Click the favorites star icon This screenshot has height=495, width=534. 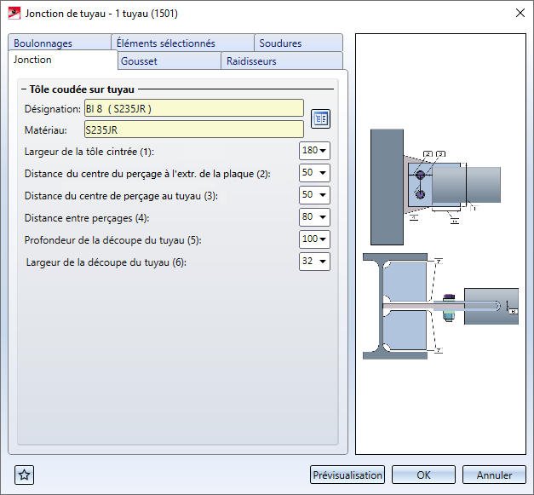coord(25,475)
